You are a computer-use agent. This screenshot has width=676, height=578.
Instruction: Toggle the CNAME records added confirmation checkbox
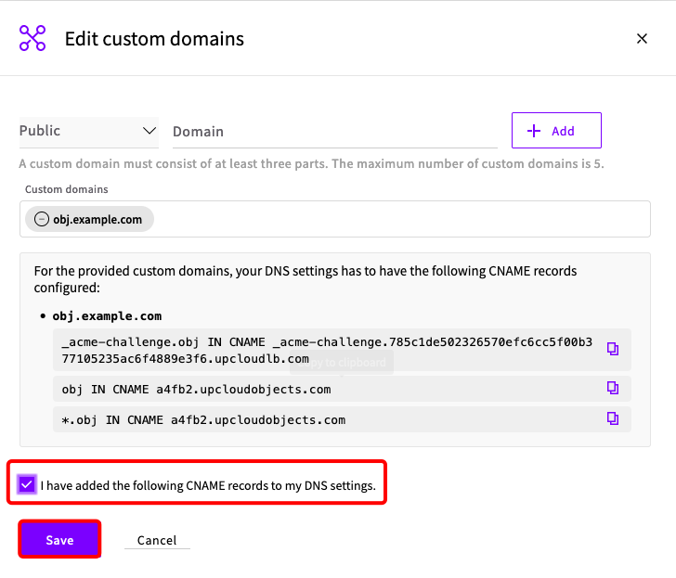[x=27, y=485]
